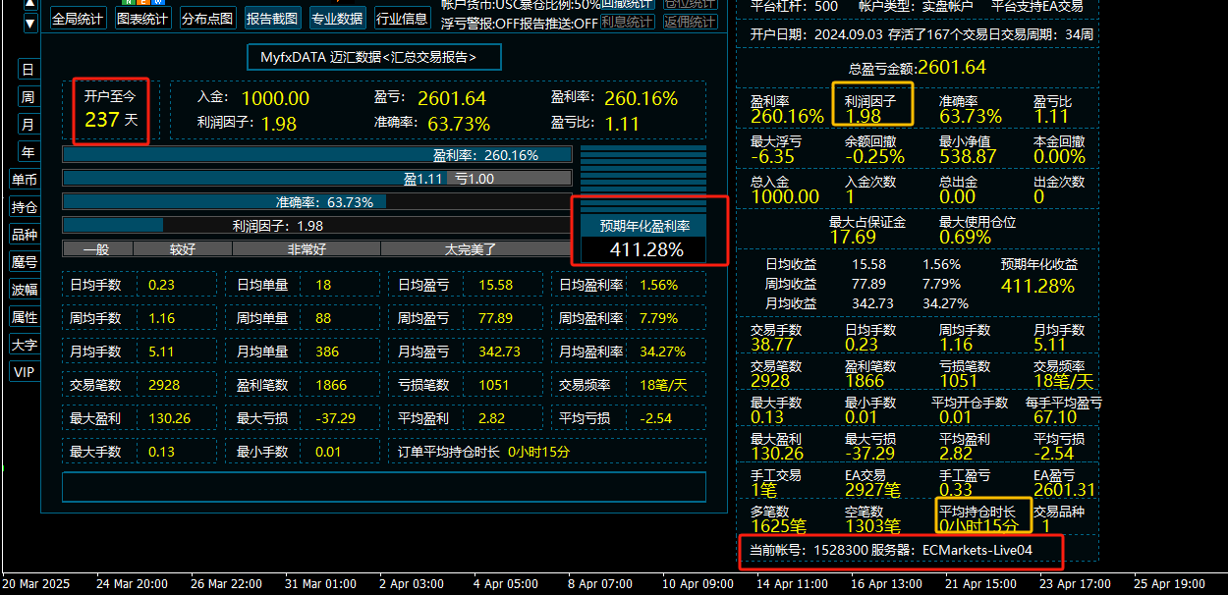Click the 最小手数 0.01 cell in report
Image resolution: width=1228 pixels, height=595 pixels.
coord(303,452)
